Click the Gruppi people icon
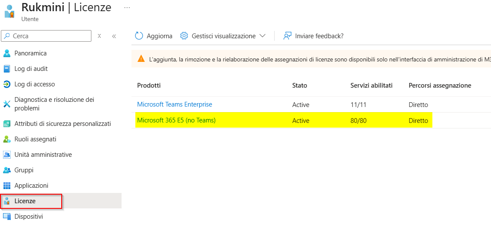 (x=7, y=170)
